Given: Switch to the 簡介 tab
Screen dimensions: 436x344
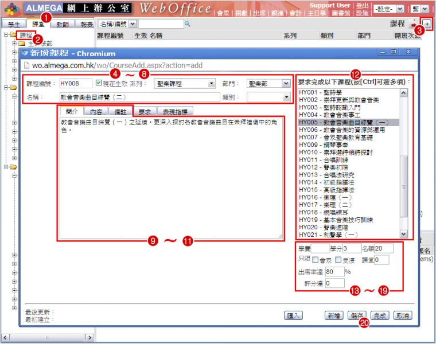Looking at the screenshot, I should (x=72, y=111).
